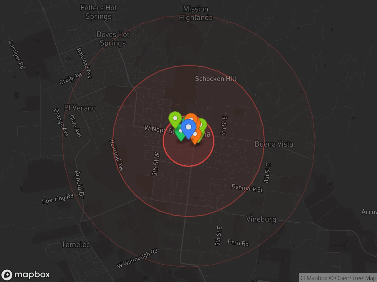
Task: Click the El Verano place label
Action: 80,108
